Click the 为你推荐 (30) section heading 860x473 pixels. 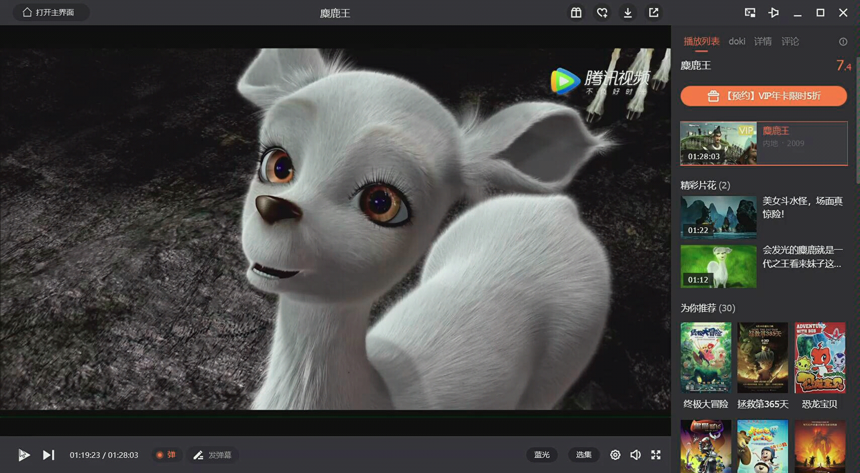click(708, 308)
